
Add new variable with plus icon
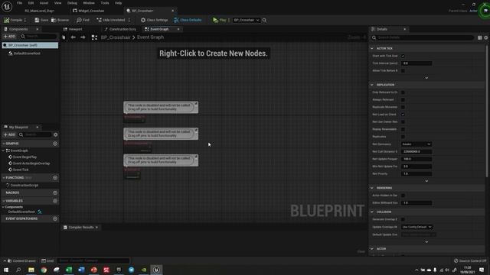[55, 201]
